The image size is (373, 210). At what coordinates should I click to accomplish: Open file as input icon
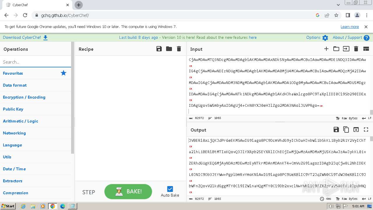(346, 49)
